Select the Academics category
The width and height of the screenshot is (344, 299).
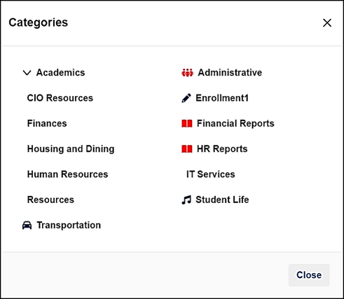(60, 73)
